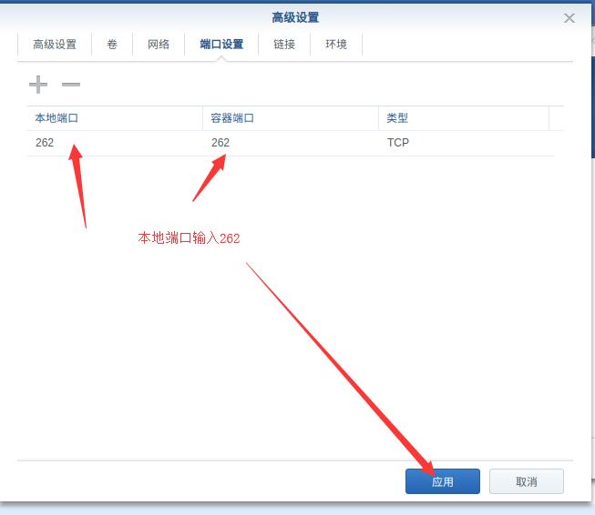The height and width of the screenshot is (515, 595).
Task: Click the plus icon to add a port
Action: point(38,85)
